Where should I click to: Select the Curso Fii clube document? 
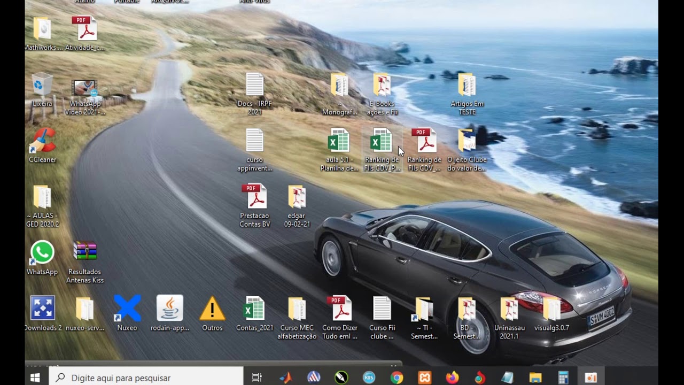(x=382, y=309)
